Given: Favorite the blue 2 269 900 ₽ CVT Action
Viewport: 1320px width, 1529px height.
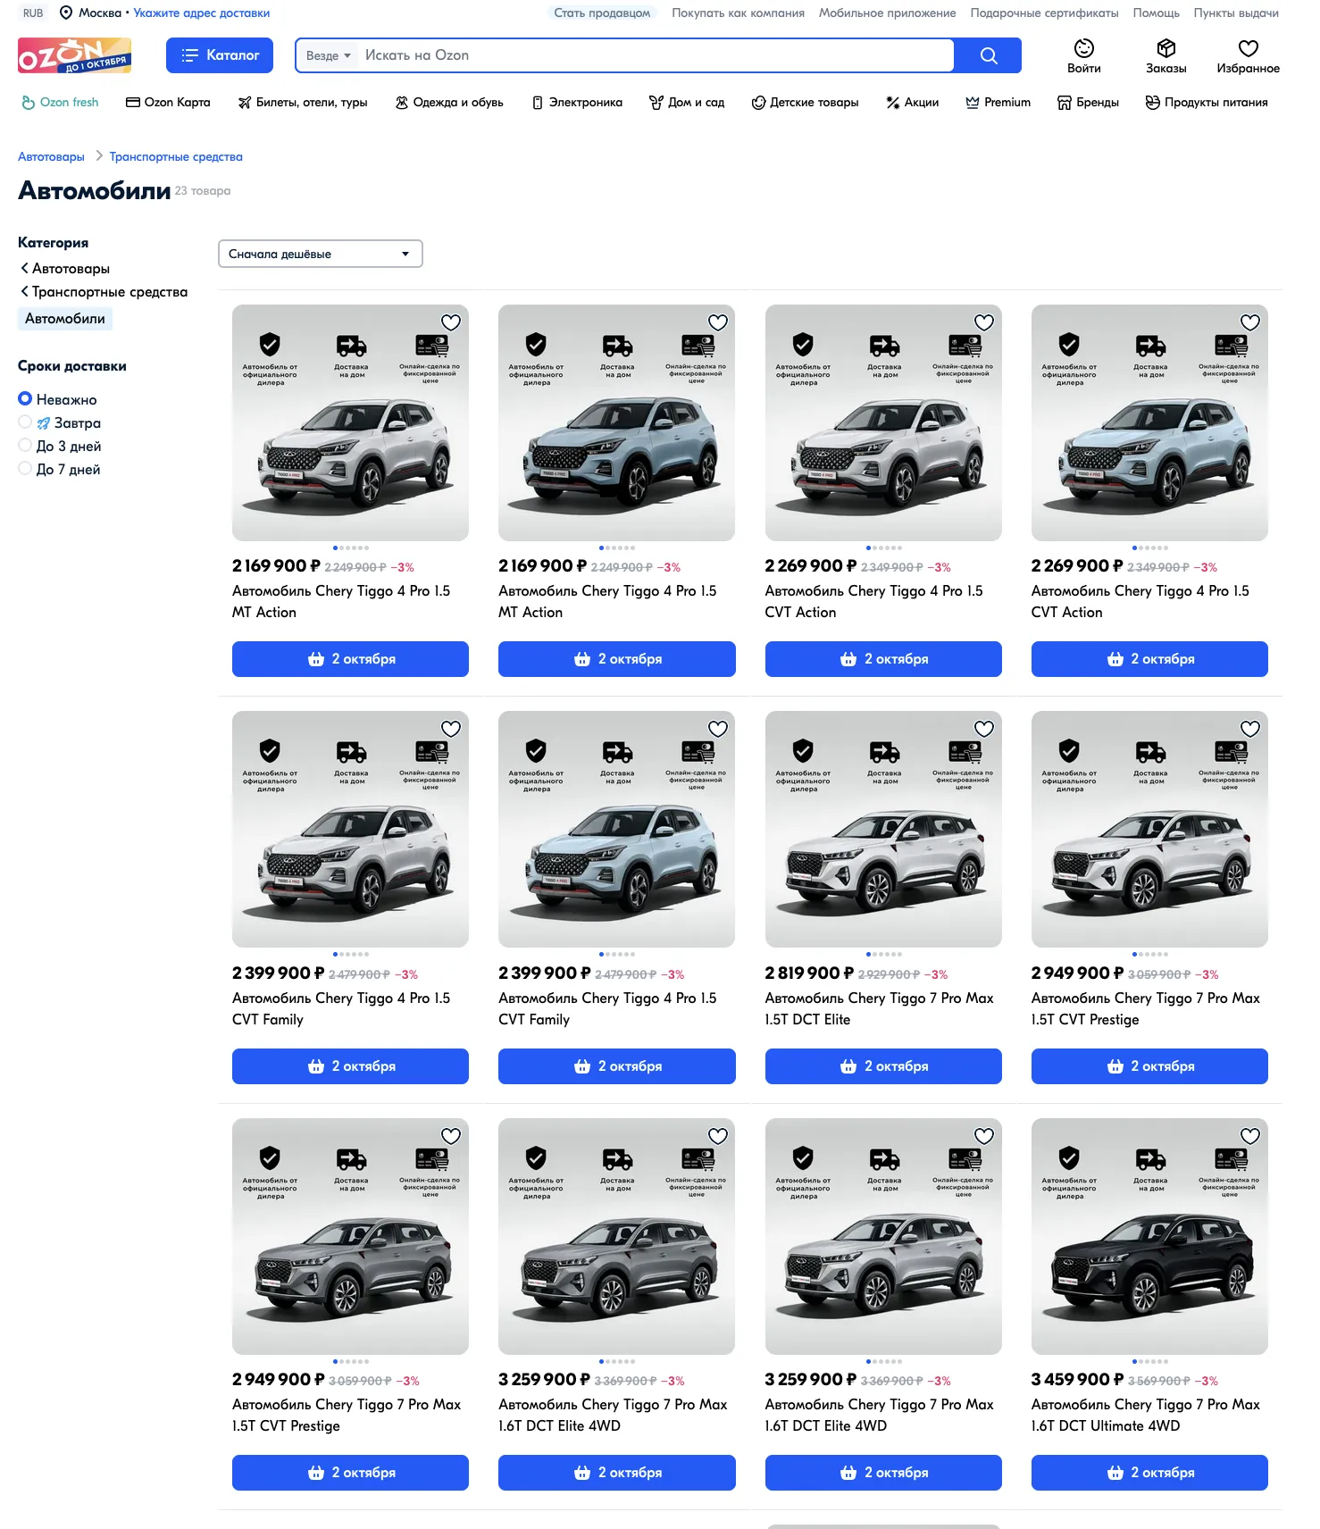Looking at the screenshot, I should 1250,322.
